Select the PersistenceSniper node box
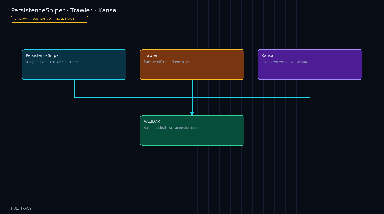 74,65
